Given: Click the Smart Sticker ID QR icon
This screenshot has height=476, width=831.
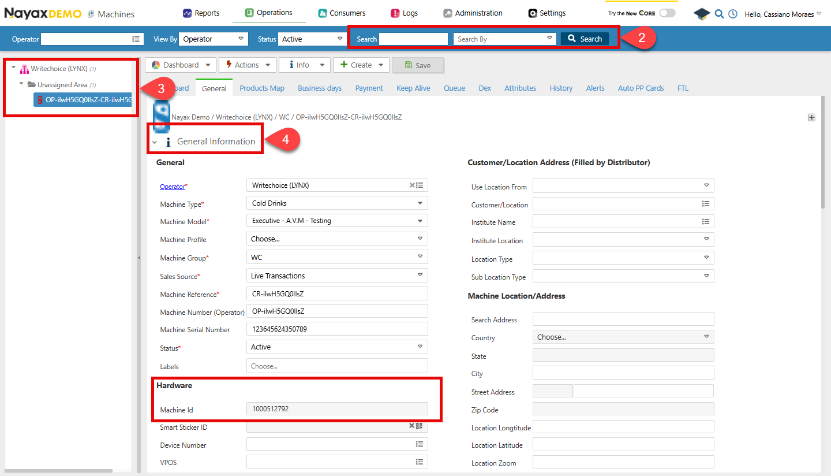Looking at the screenshot, I should tap(420, 426).
